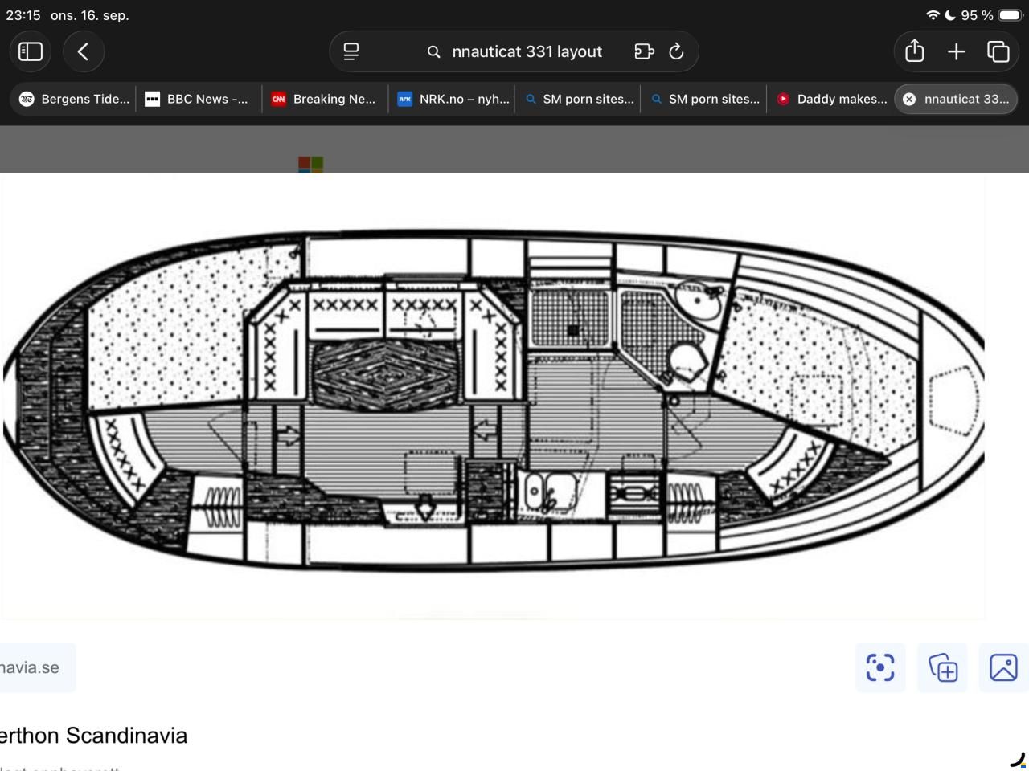Select the NRK.no – nyh... tab

[x=453, y=99]
